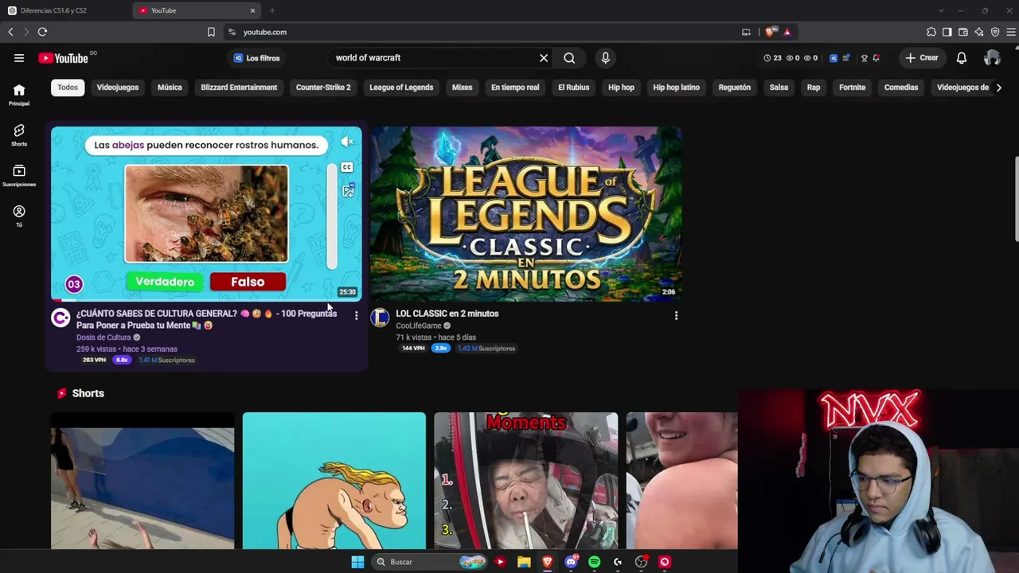
Task: Unmute the cultura general video preview
Action: pos(347,142)
